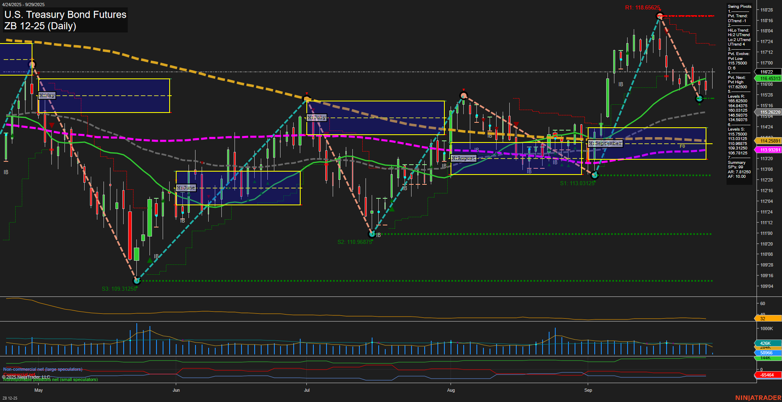This screenshot has width=782, height=402.
Task: Click the red down-triangle signal above the July pivot
Action: click(x=306, y=94)
